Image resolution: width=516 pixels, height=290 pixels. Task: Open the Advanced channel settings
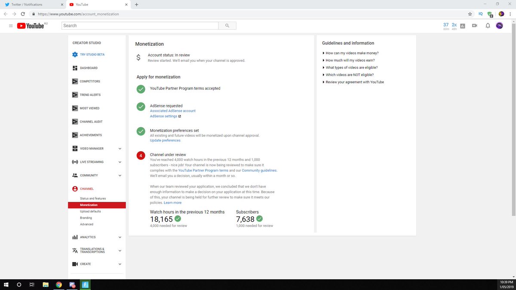[86, 224]
